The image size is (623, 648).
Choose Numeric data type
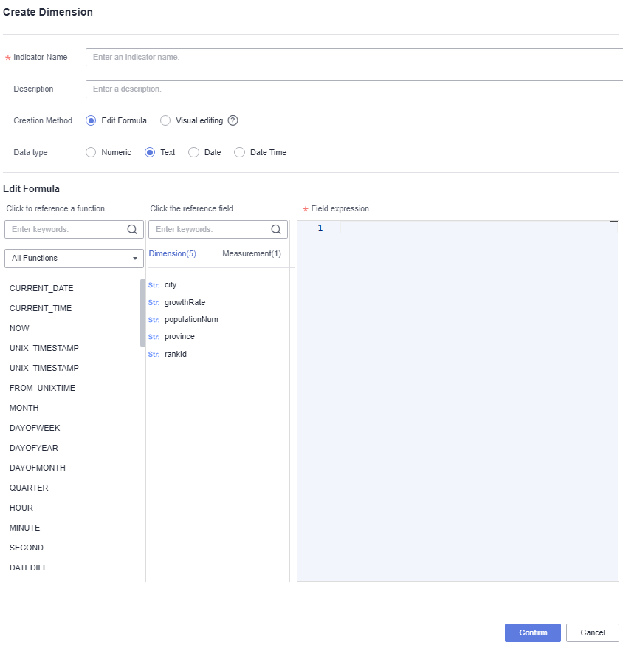pyautogui.click(x=92, y=153)
